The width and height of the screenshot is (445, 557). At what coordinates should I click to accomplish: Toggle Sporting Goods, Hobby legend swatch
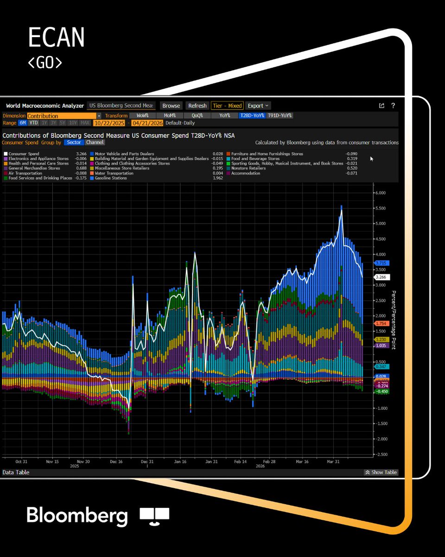(228, 163)
